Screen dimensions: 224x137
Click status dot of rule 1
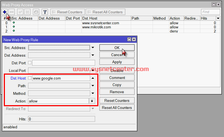coord(14,27)
